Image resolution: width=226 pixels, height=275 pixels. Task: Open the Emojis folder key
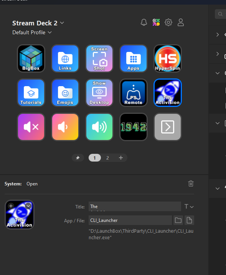click(65, 93)
